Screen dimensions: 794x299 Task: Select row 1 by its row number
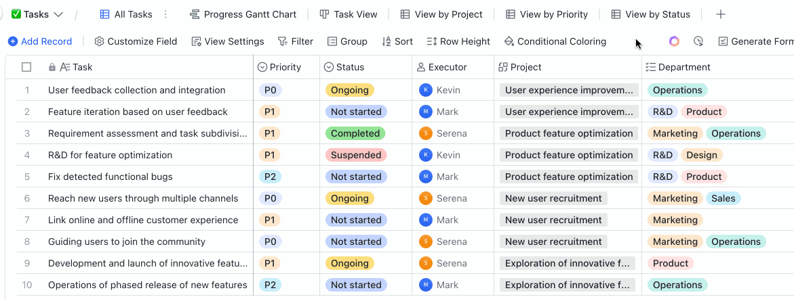point(27,90)
